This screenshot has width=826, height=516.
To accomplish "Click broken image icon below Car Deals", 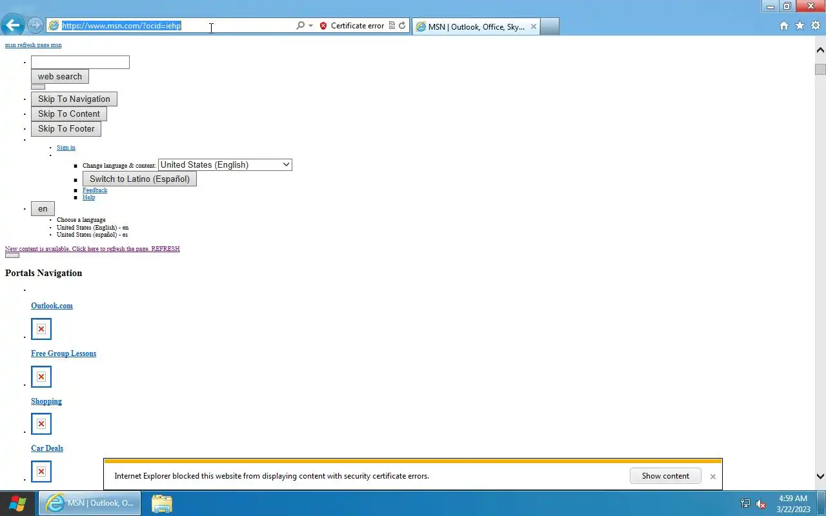I will pyautogui.click(x=41, y=471).
